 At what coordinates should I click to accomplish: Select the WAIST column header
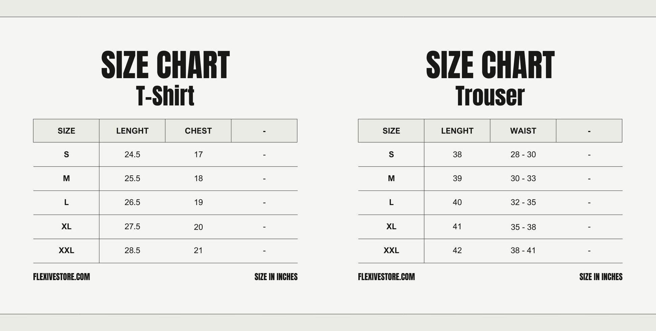pyautogui.click(x=523, y=131)
